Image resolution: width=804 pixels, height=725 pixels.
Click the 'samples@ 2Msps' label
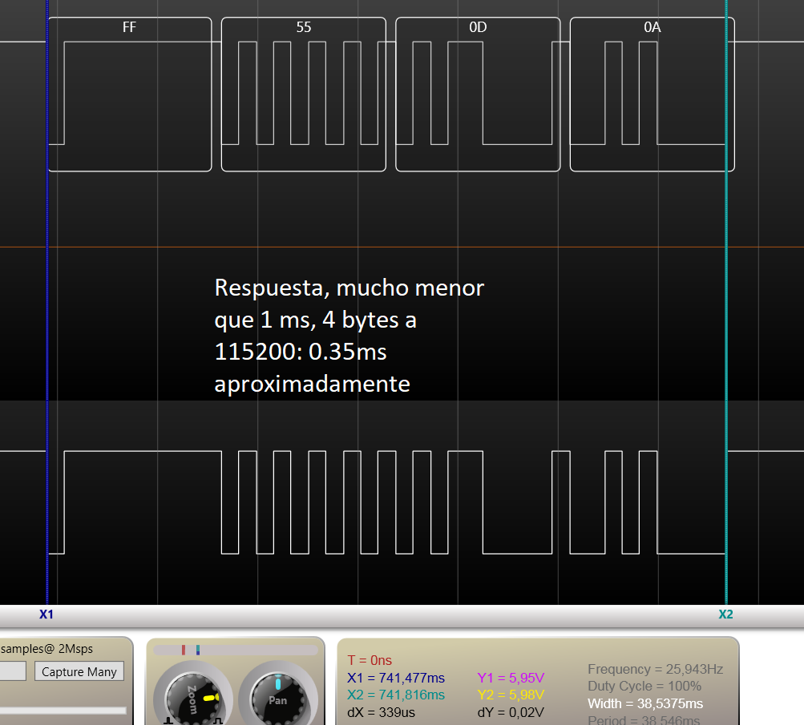(x=46, y=649)
